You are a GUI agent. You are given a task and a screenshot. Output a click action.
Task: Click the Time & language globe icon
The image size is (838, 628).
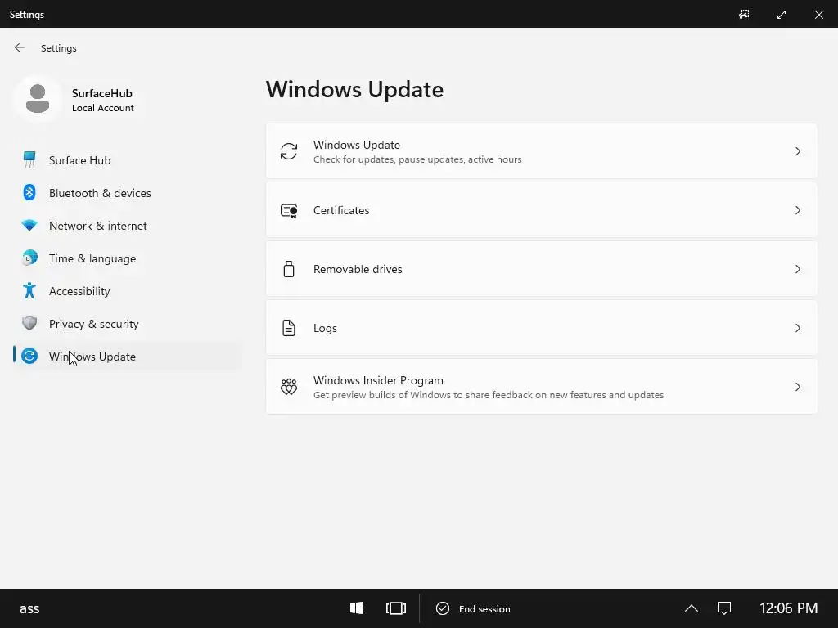29,258
